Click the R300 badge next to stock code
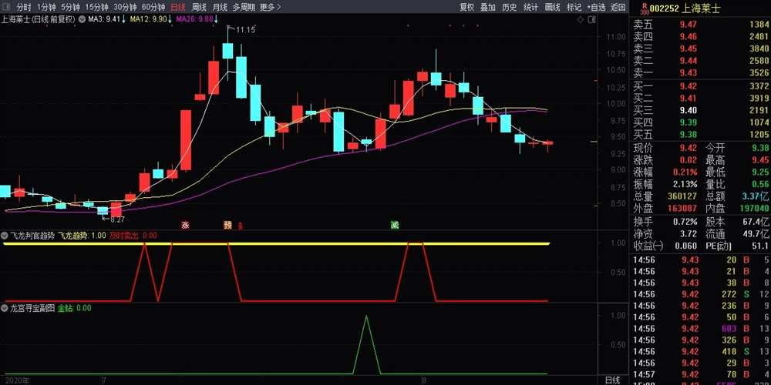Screen dimensions: 771x385 tap(645, 7)
